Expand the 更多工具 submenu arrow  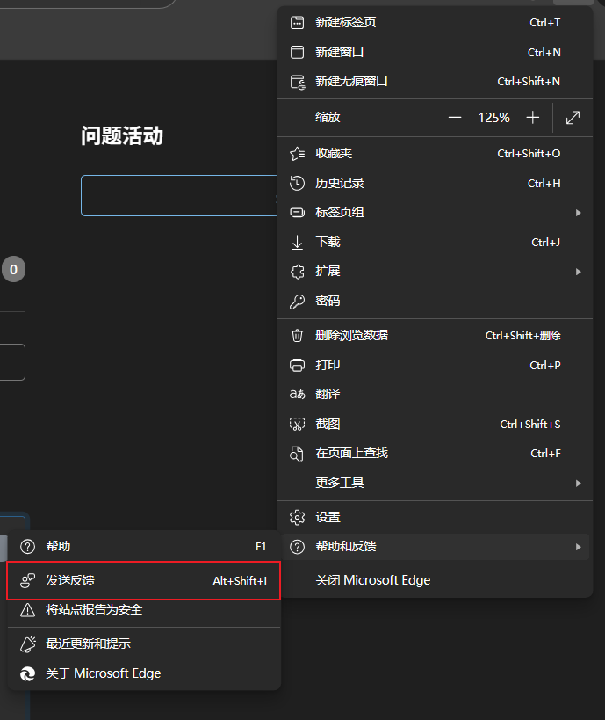click(579, 483)
